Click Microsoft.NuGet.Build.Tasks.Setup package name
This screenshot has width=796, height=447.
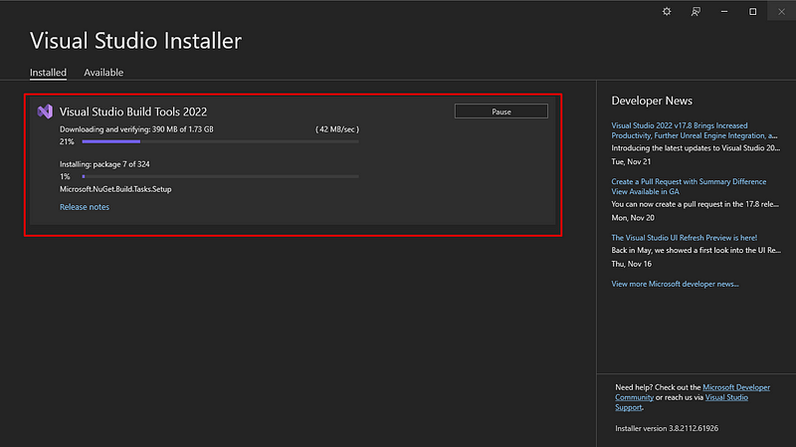click(115, 189)
